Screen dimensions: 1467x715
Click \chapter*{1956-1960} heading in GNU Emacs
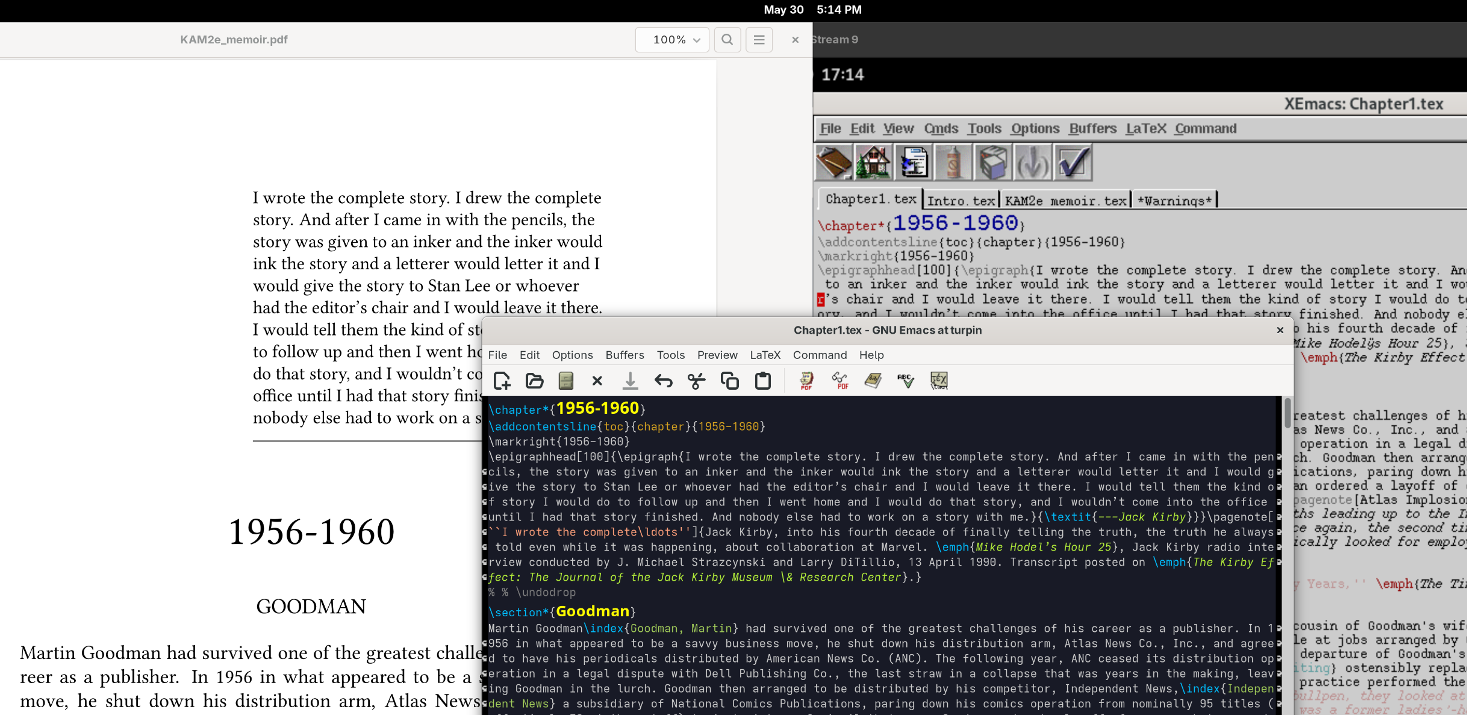click(x=567, y=408)
